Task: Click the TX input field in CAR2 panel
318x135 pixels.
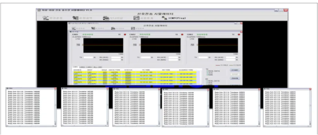Action: [146, 57]
